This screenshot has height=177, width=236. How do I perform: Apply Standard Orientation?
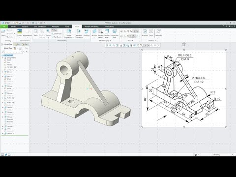click(79, 33)
